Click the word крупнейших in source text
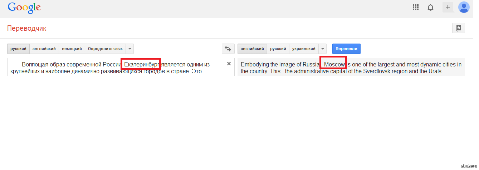The width and height of the screenshot is (479, 170). pyautogui.click(x=26, y=71)
